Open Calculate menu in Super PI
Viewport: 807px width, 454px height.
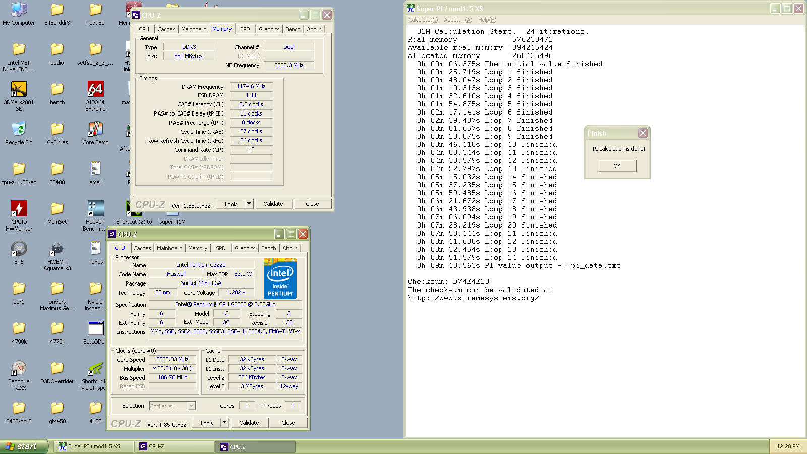[x=423, y=20]
